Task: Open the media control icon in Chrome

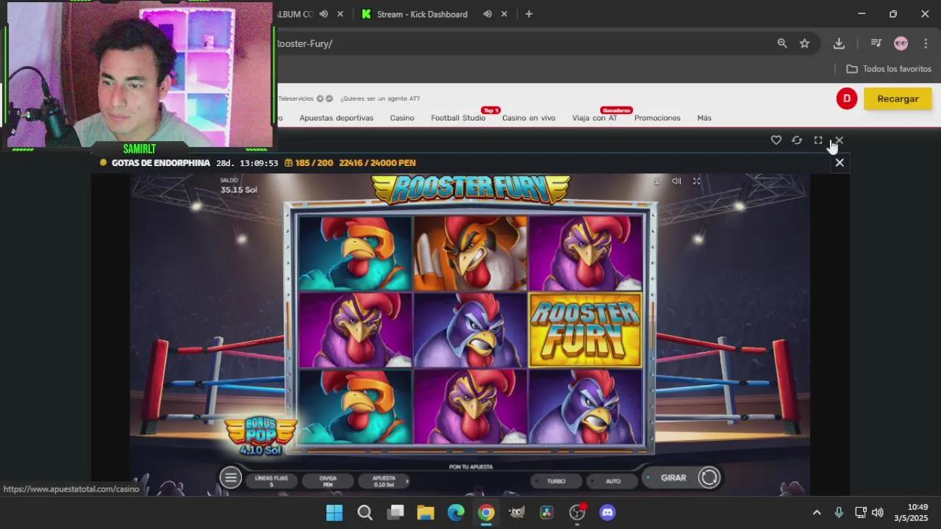Action: (x=876, y=43)
